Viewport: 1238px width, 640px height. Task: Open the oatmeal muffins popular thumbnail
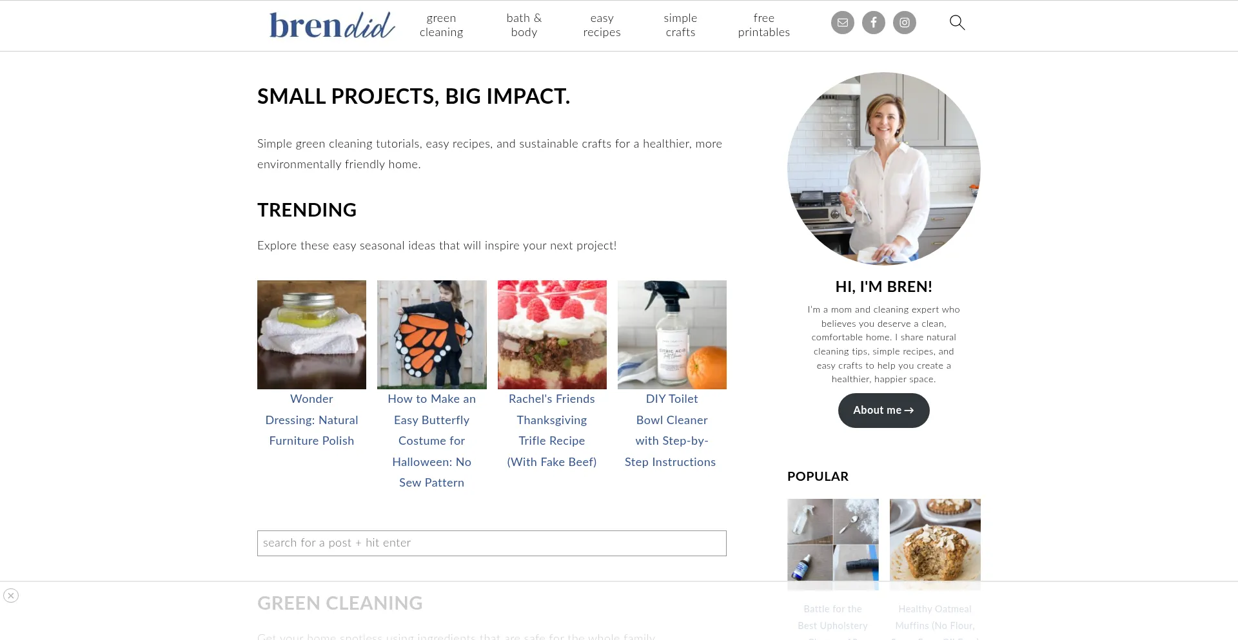(x=935, y=544)
